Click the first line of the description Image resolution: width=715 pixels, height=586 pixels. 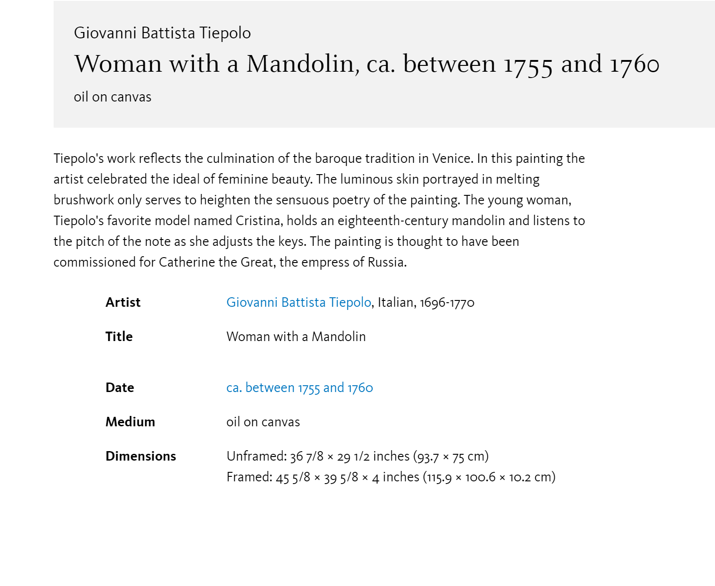tap(319, 158)
